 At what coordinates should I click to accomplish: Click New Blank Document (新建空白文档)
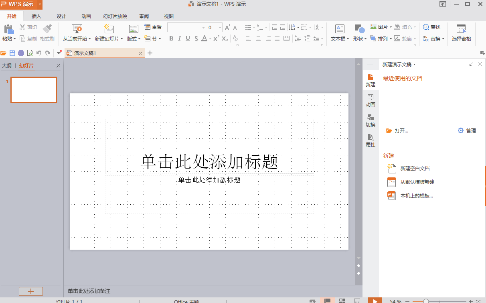[415, 169]
